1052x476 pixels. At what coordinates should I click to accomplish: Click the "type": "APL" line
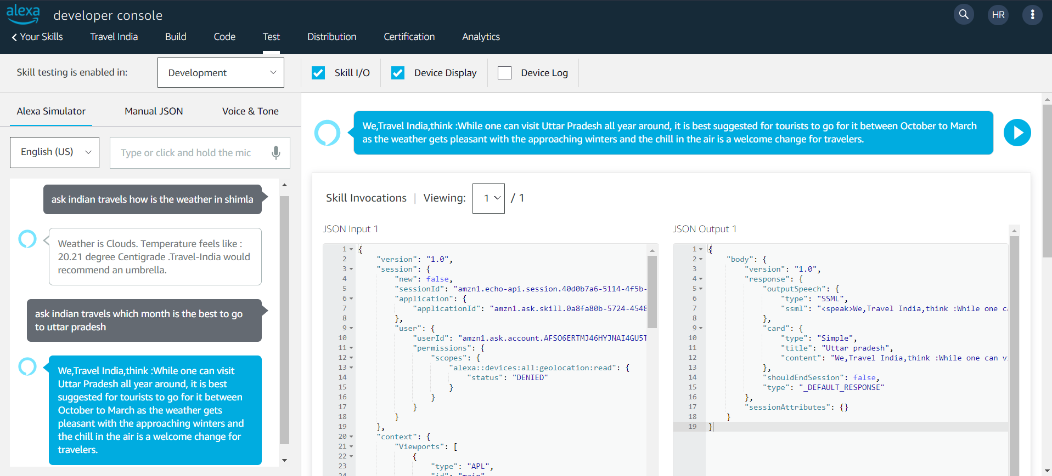tap(462, 466)
